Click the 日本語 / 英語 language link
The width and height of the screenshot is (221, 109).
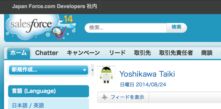click(28, 105)
